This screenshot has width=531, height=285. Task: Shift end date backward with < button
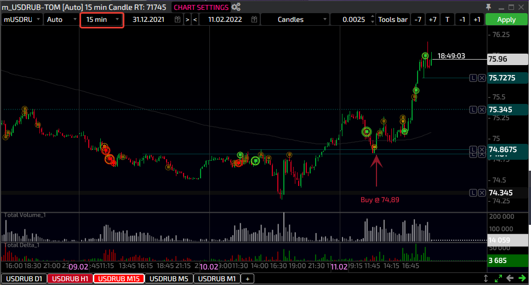(195, 20)
